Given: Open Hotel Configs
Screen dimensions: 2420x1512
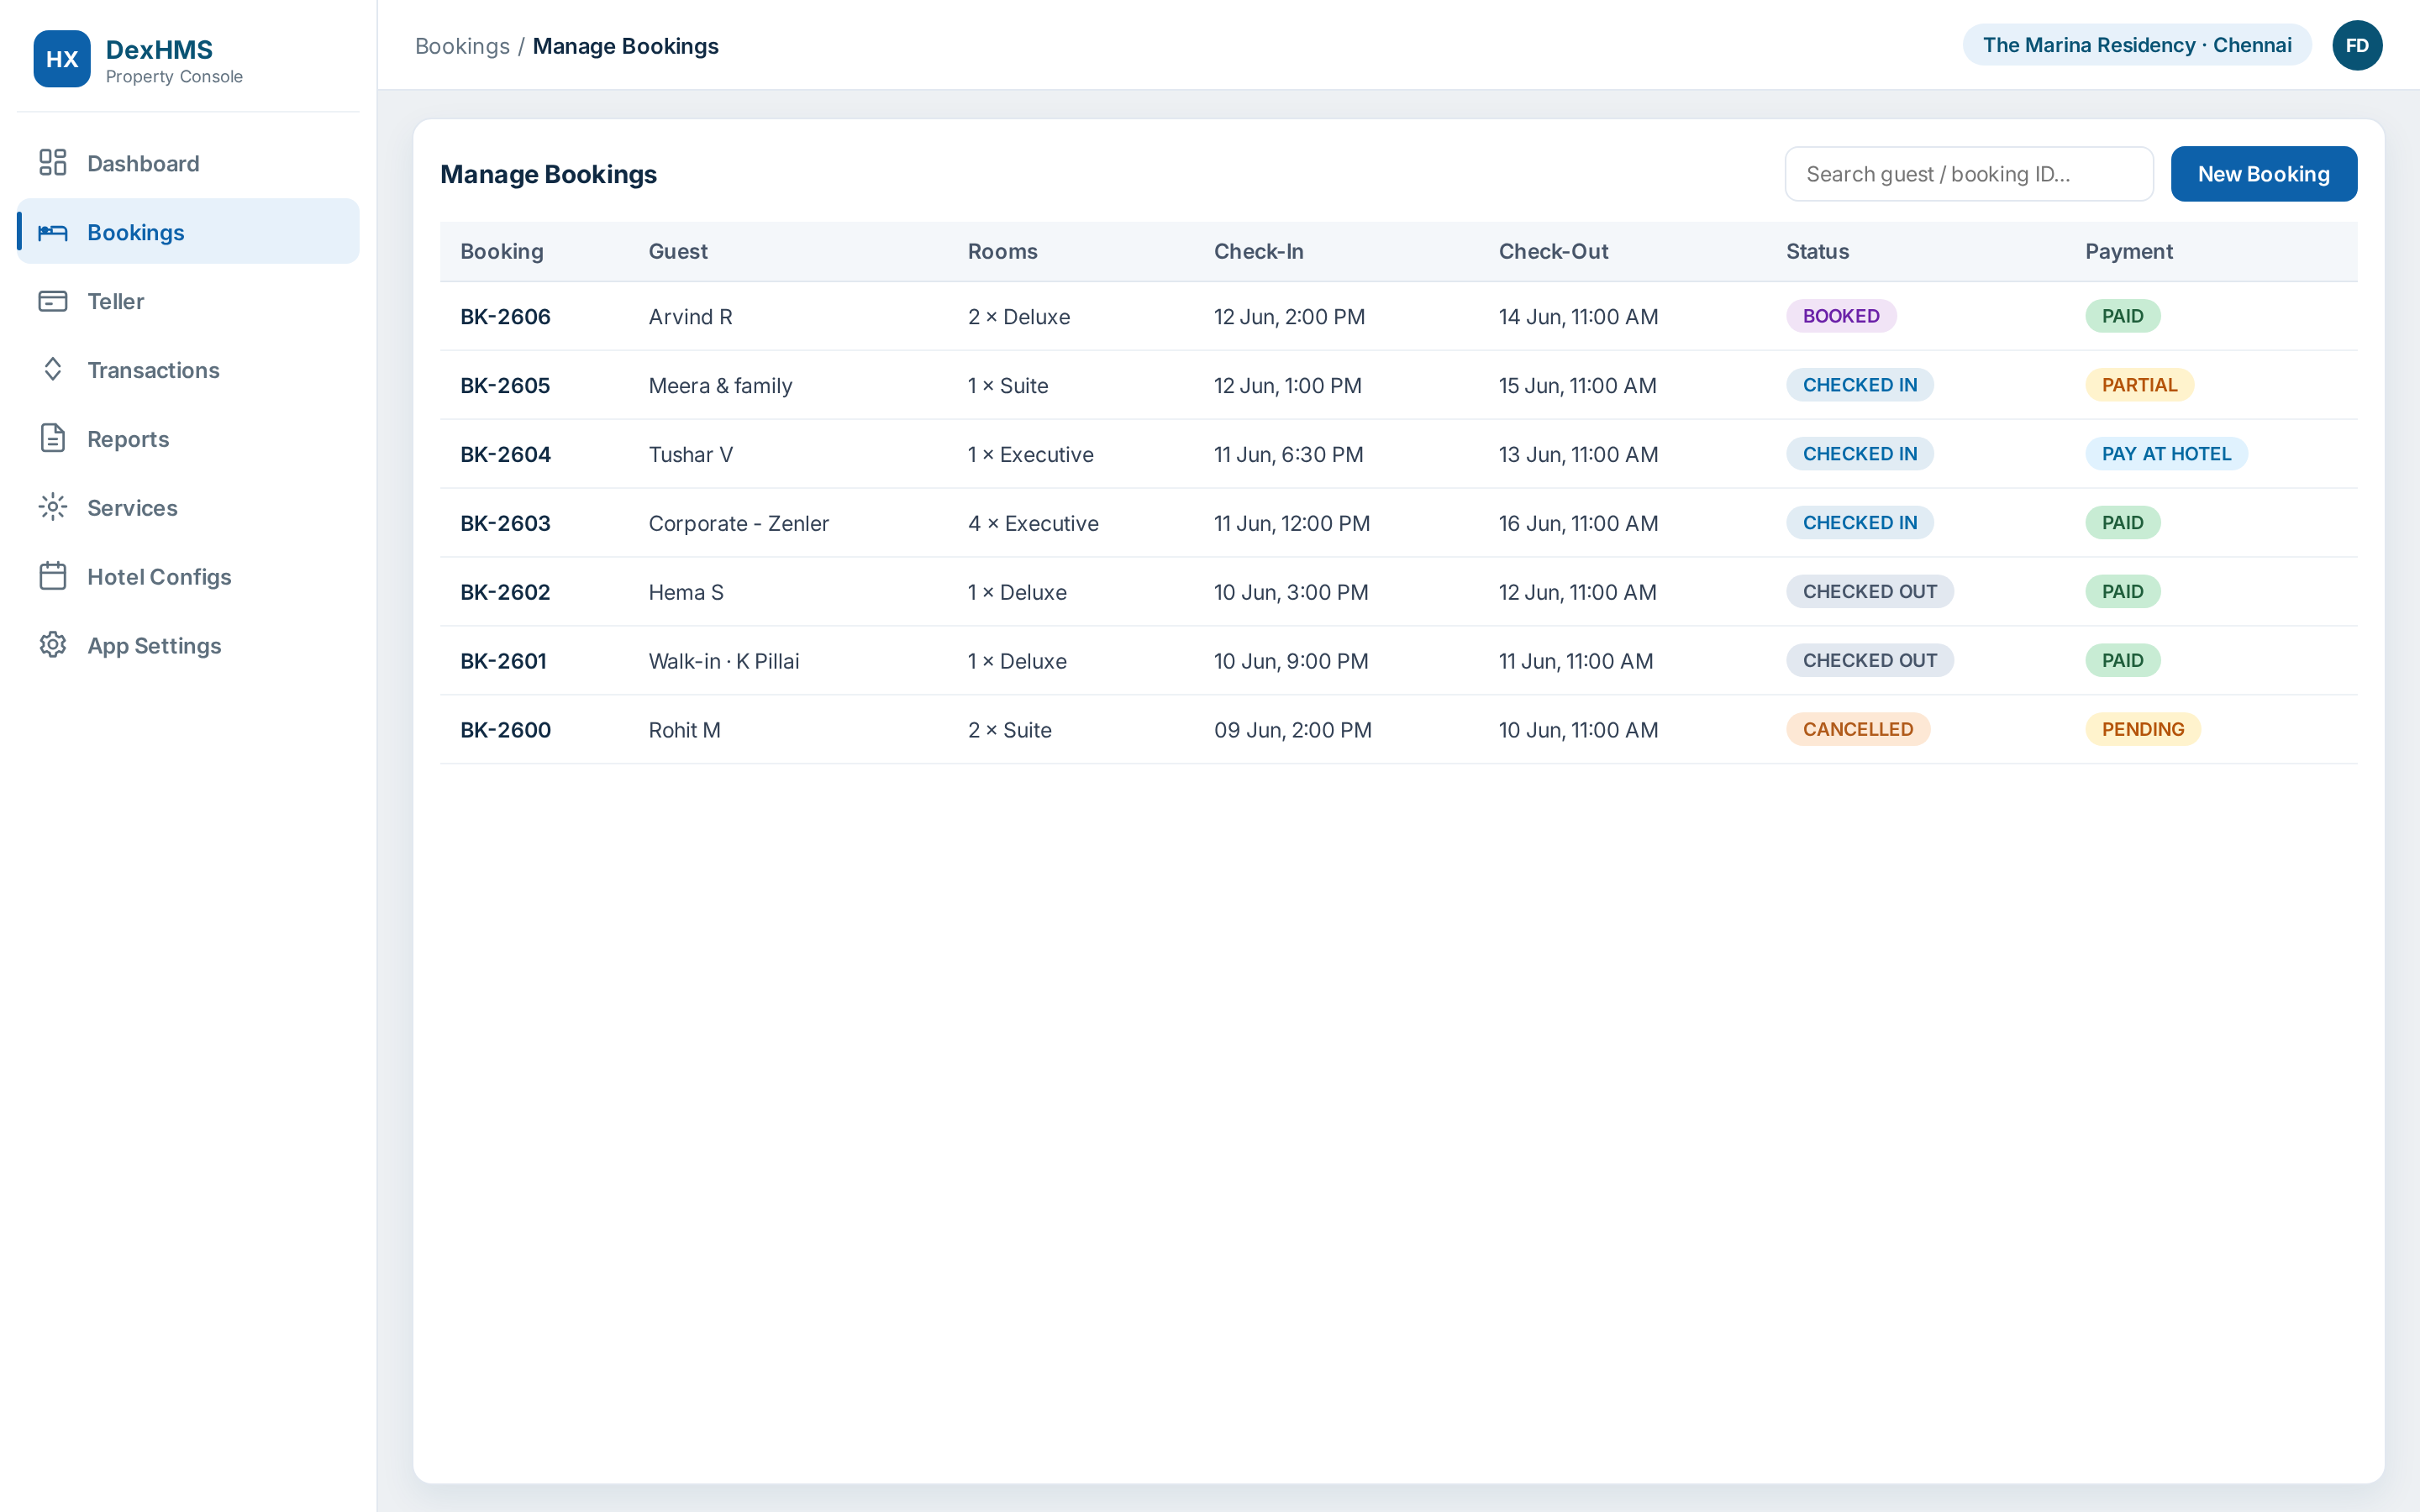Looking at the screenshot, I should click(x=188, y=577).
